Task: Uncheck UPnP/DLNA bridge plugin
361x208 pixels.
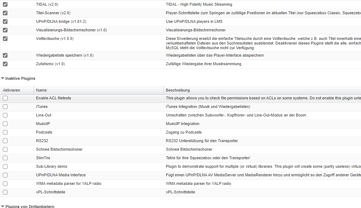Action: pos(5,22)
